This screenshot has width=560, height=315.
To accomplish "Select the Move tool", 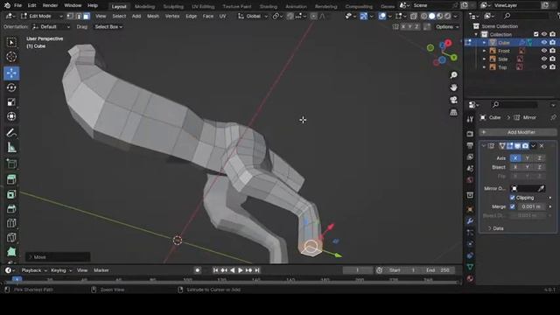I will [11, 73].
